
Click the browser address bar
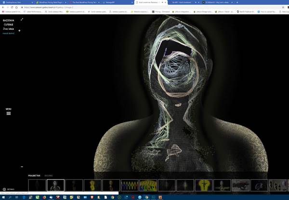point(96,7)
